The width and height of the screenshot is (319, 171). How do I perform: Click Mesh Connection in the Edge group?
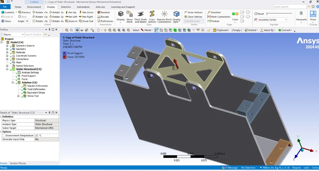[x=219, y=17]
